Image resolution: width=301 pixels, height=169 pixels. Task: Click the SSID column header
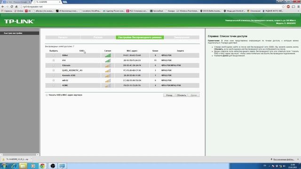click(x=81, y=51)
